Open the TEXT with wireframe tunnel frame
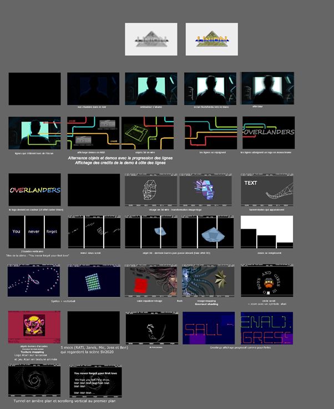Viewport: 334px width, 409px height. click(x=267, y=190)
